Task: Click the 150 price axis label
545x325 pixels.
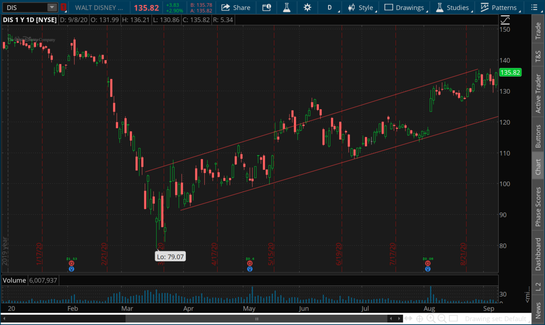Action: (x=505, y=29)
